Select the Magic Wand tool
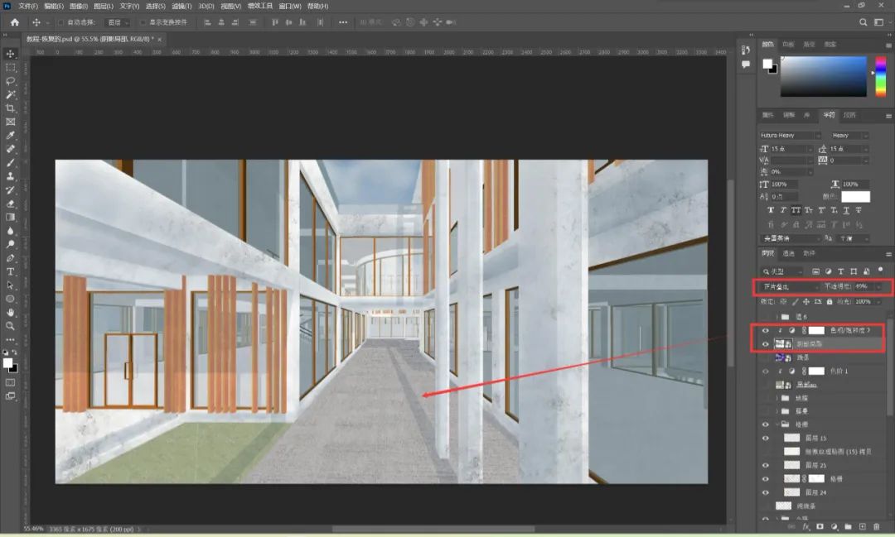This screenshot has width=895, height=537. [10, 94]
